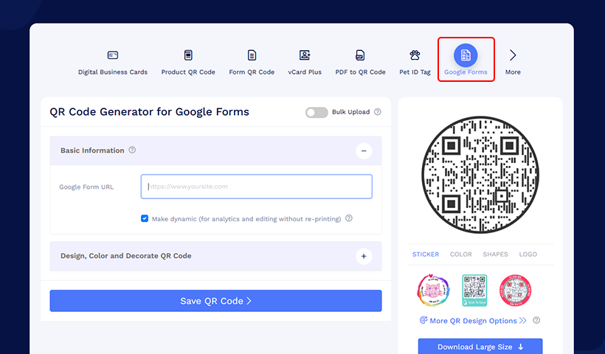Open help icon beside Basic Information

click(x=132, y=150)
